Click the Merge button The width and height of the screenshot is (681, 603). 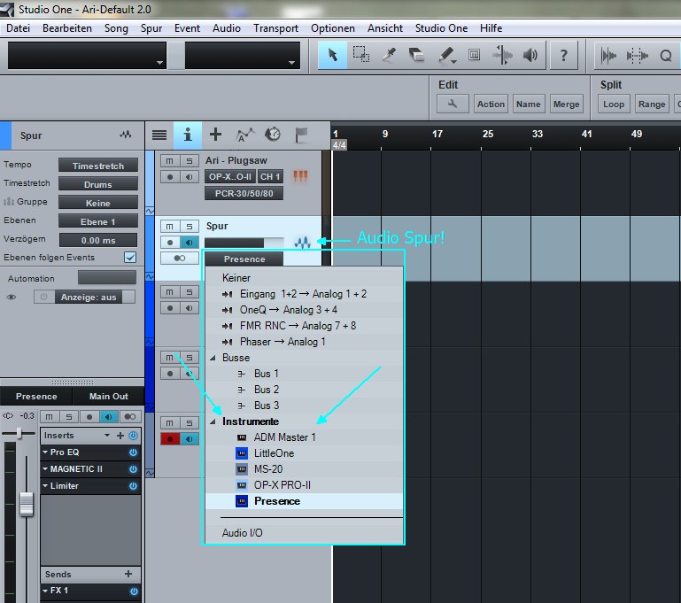[x=567, y=104]
